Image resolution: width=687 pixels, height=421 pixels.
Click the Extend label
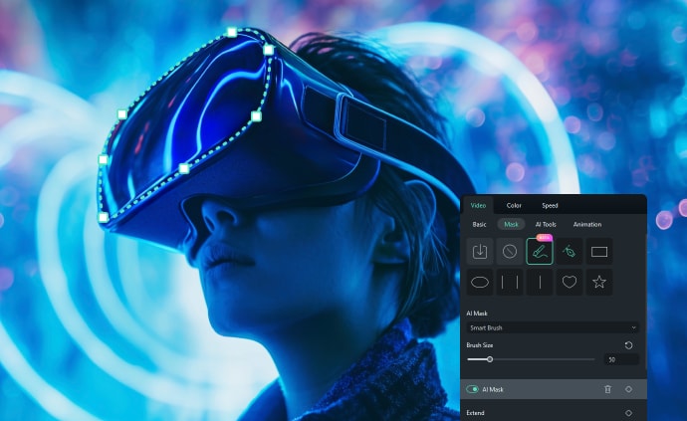pos(475,413)
